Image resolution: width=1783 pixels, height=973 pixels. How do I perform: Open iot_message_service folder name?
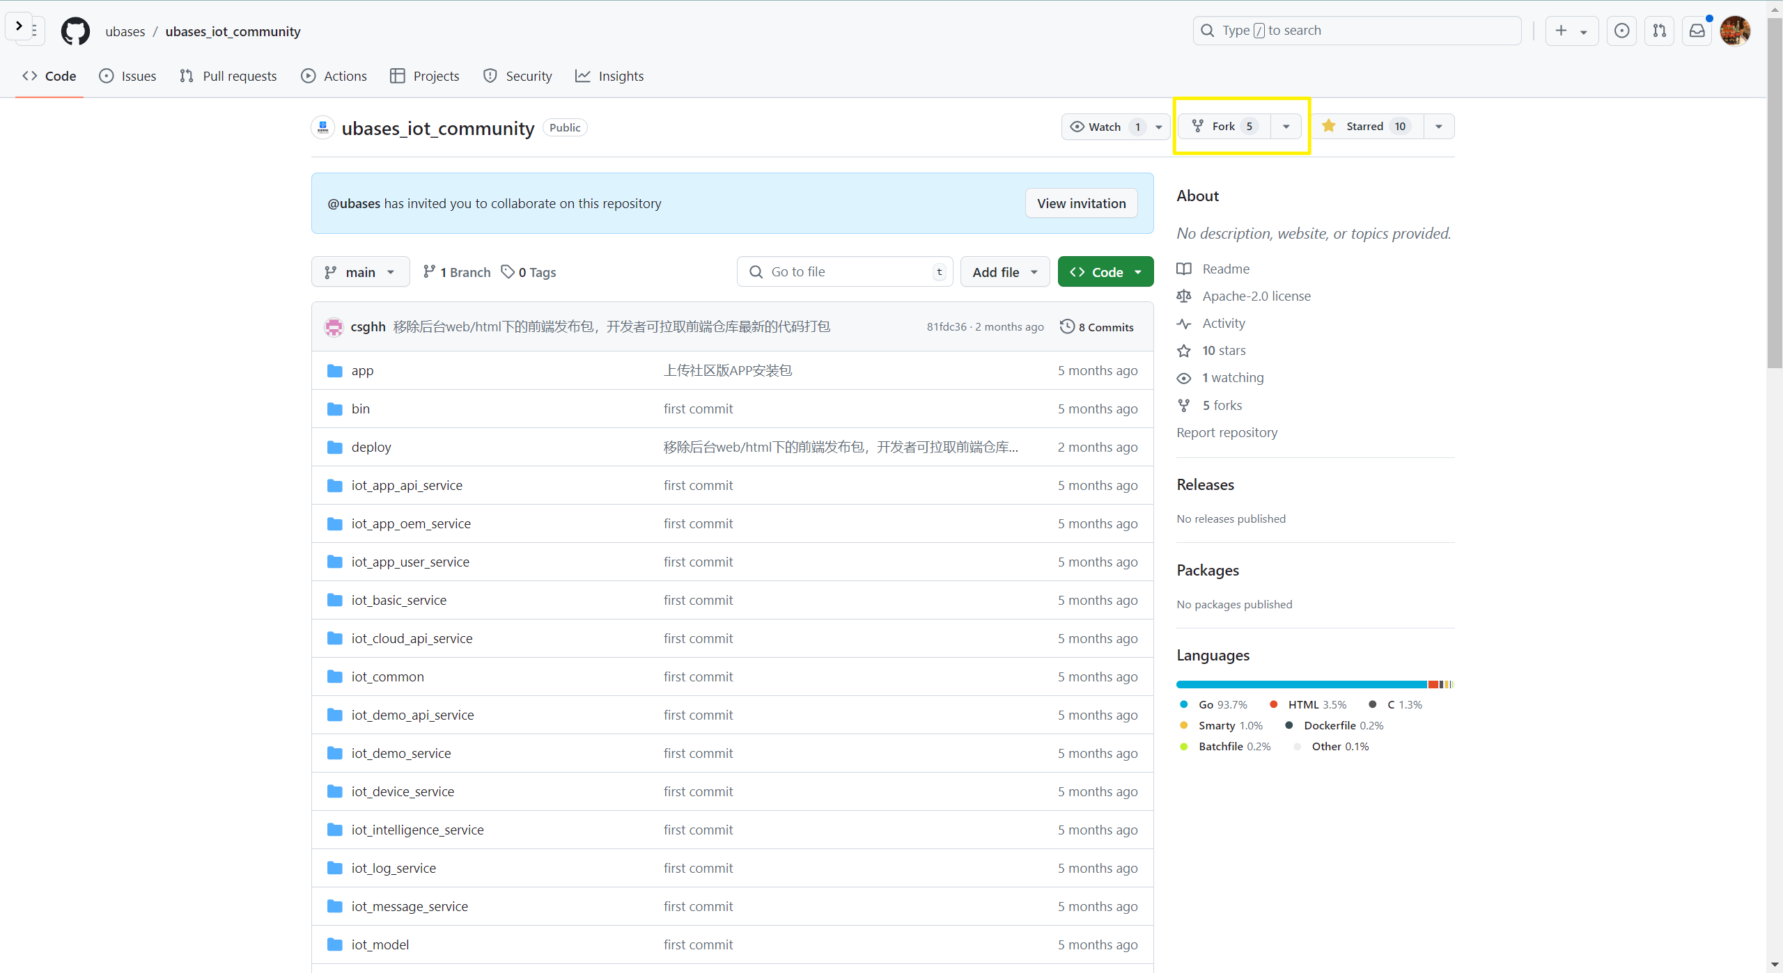[x=410, y=906]
